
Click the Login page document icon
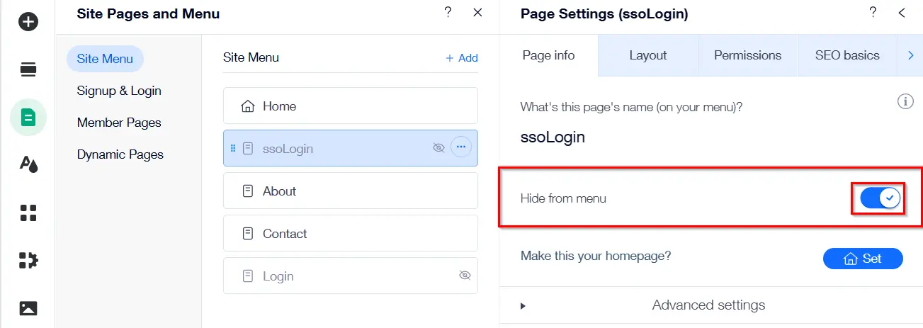click(248, 276)
